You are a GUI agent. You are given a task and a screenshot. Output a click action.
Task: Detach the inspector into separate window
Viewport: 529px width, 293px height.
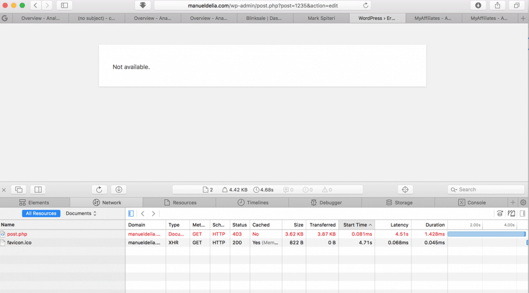point(19,189)
